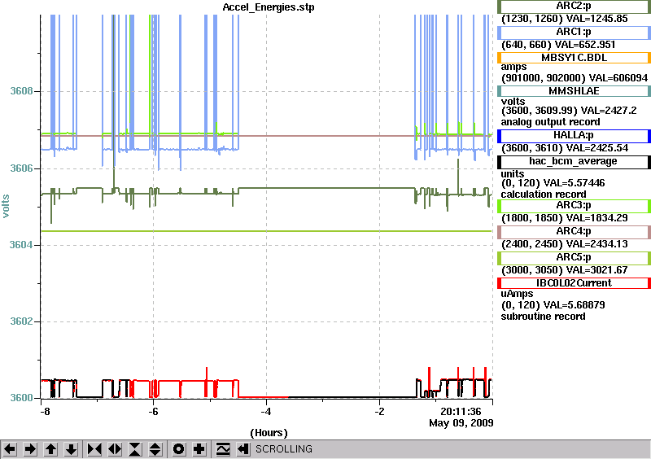Click the -8 hours x-axis label

[x=45, y=412]
